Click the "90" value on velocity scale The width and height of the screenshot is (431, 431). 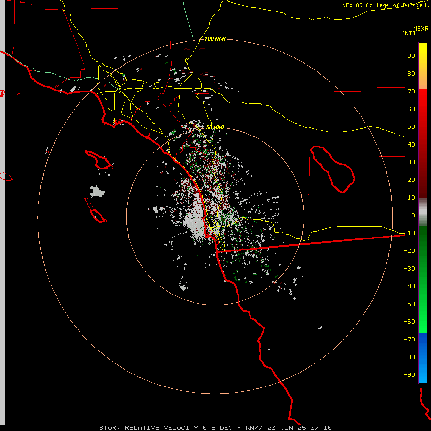tap(411, 56)
